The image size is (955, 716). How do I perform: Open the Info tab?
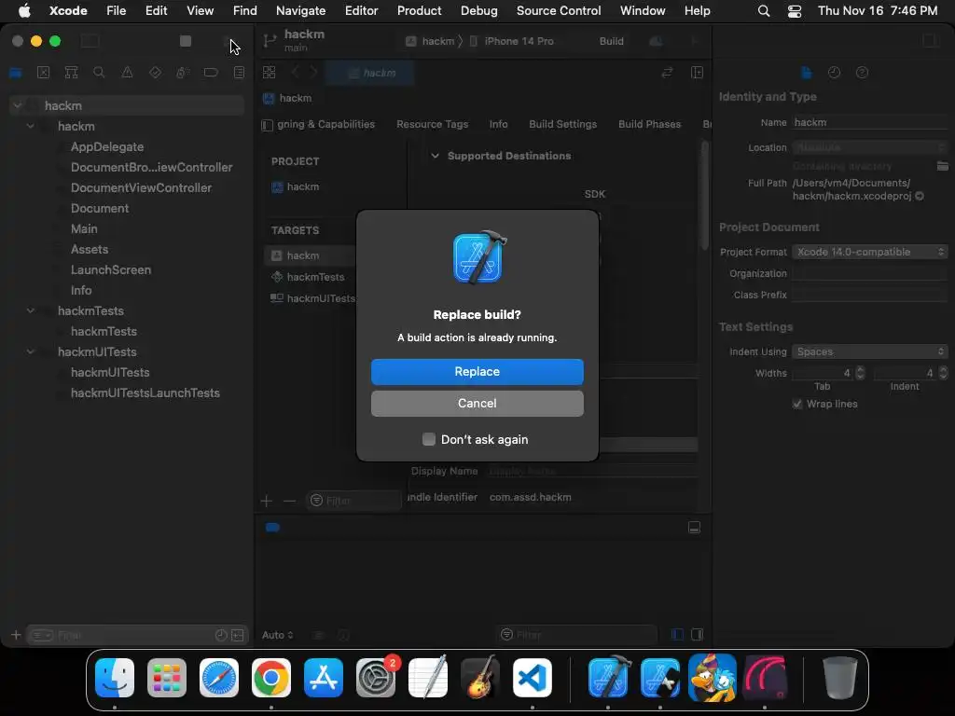pos(498,124)
